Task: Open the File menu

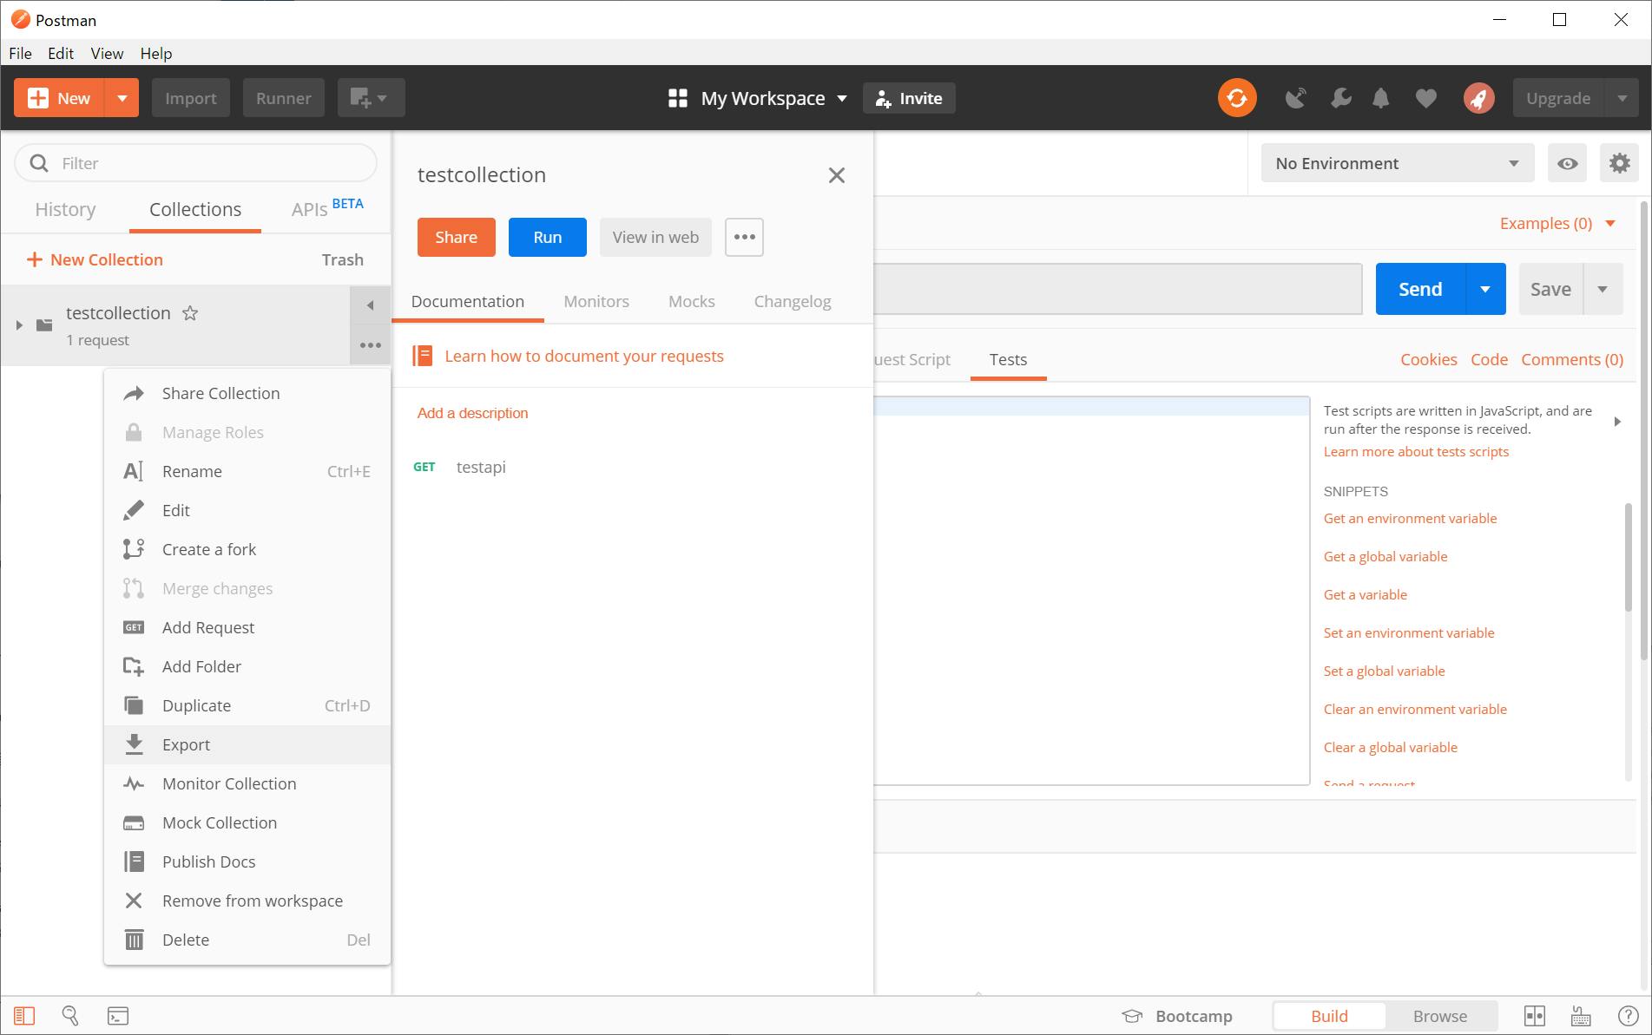Action: pos(20,53)
